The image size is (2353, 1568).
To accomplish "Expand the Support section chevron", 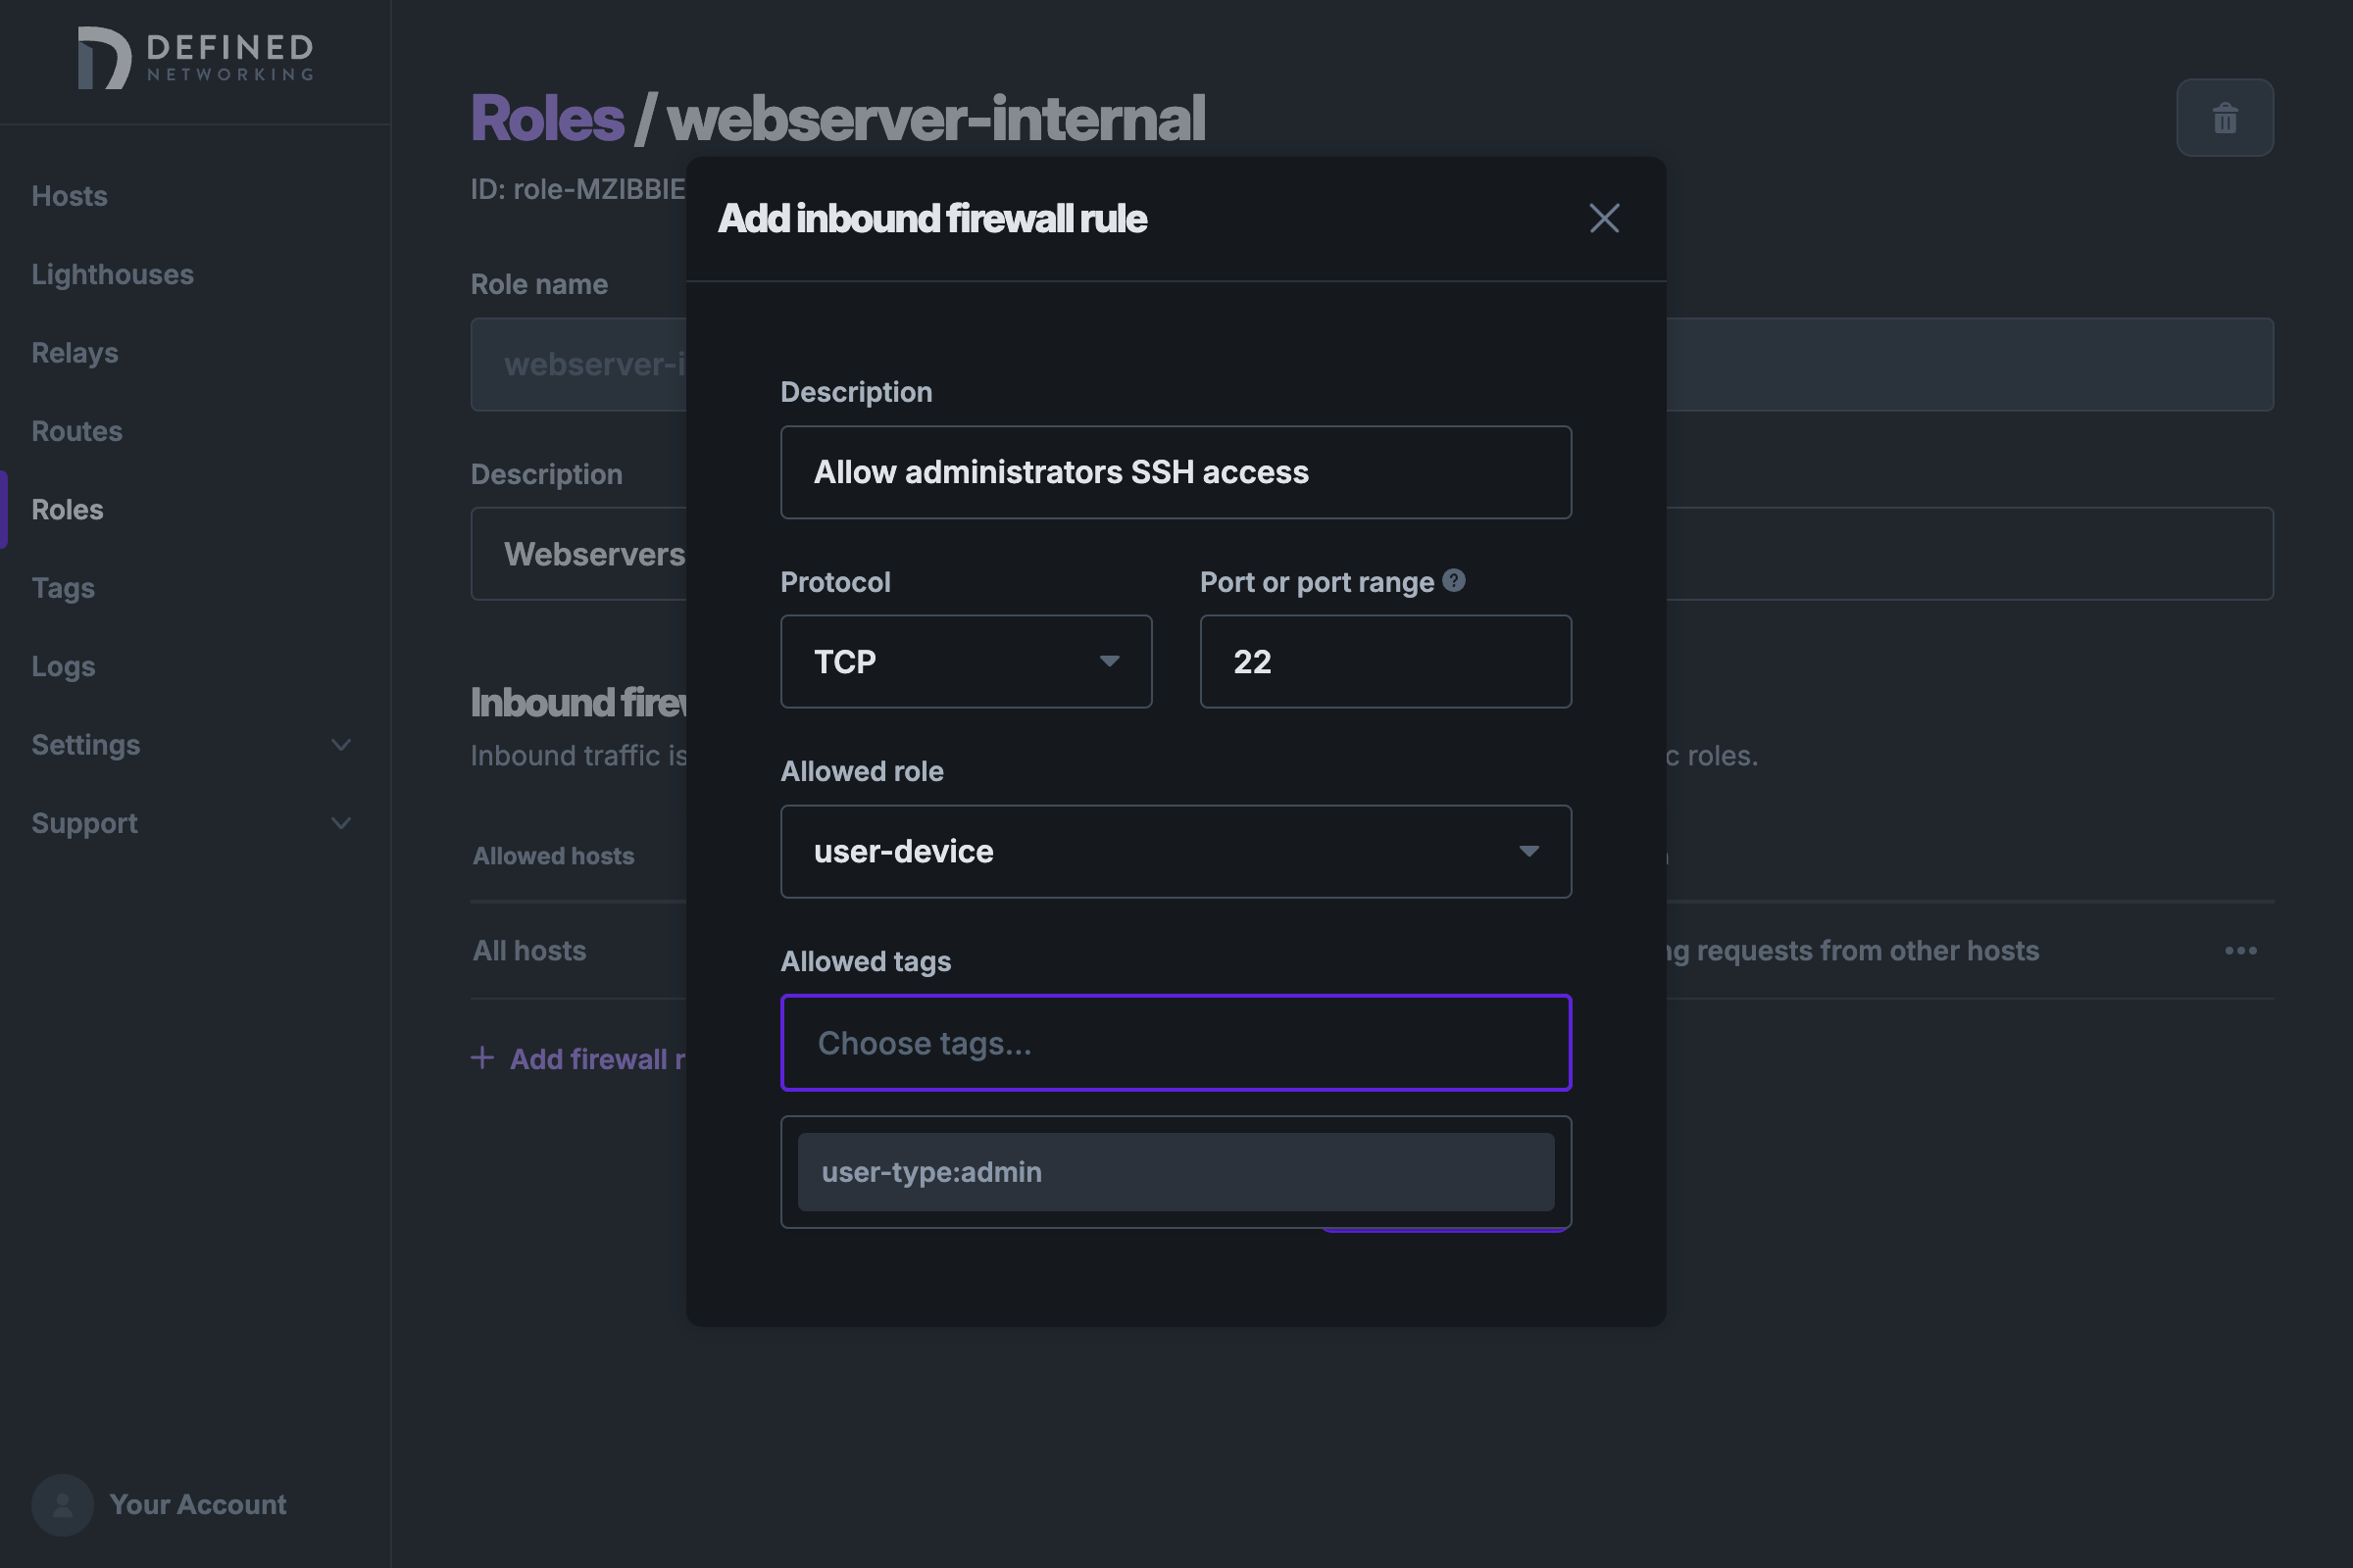I will click(341, 823).
